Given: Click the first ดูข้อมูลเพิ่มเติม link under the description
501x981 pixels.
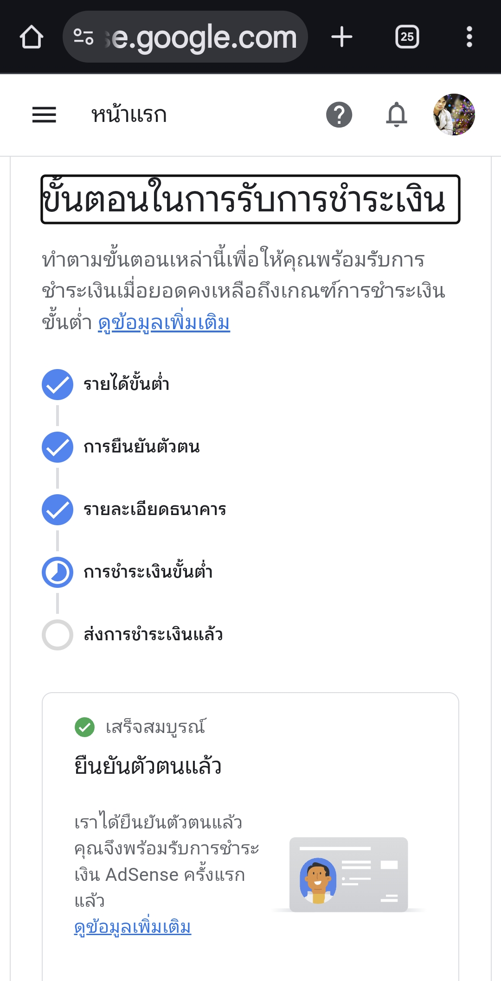Looking at the screenshot, I should coord(164,323).
